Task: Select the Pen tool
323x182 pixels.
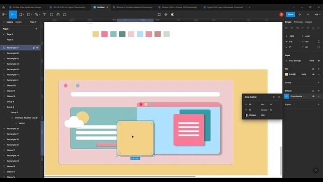Action: [36, 15]
